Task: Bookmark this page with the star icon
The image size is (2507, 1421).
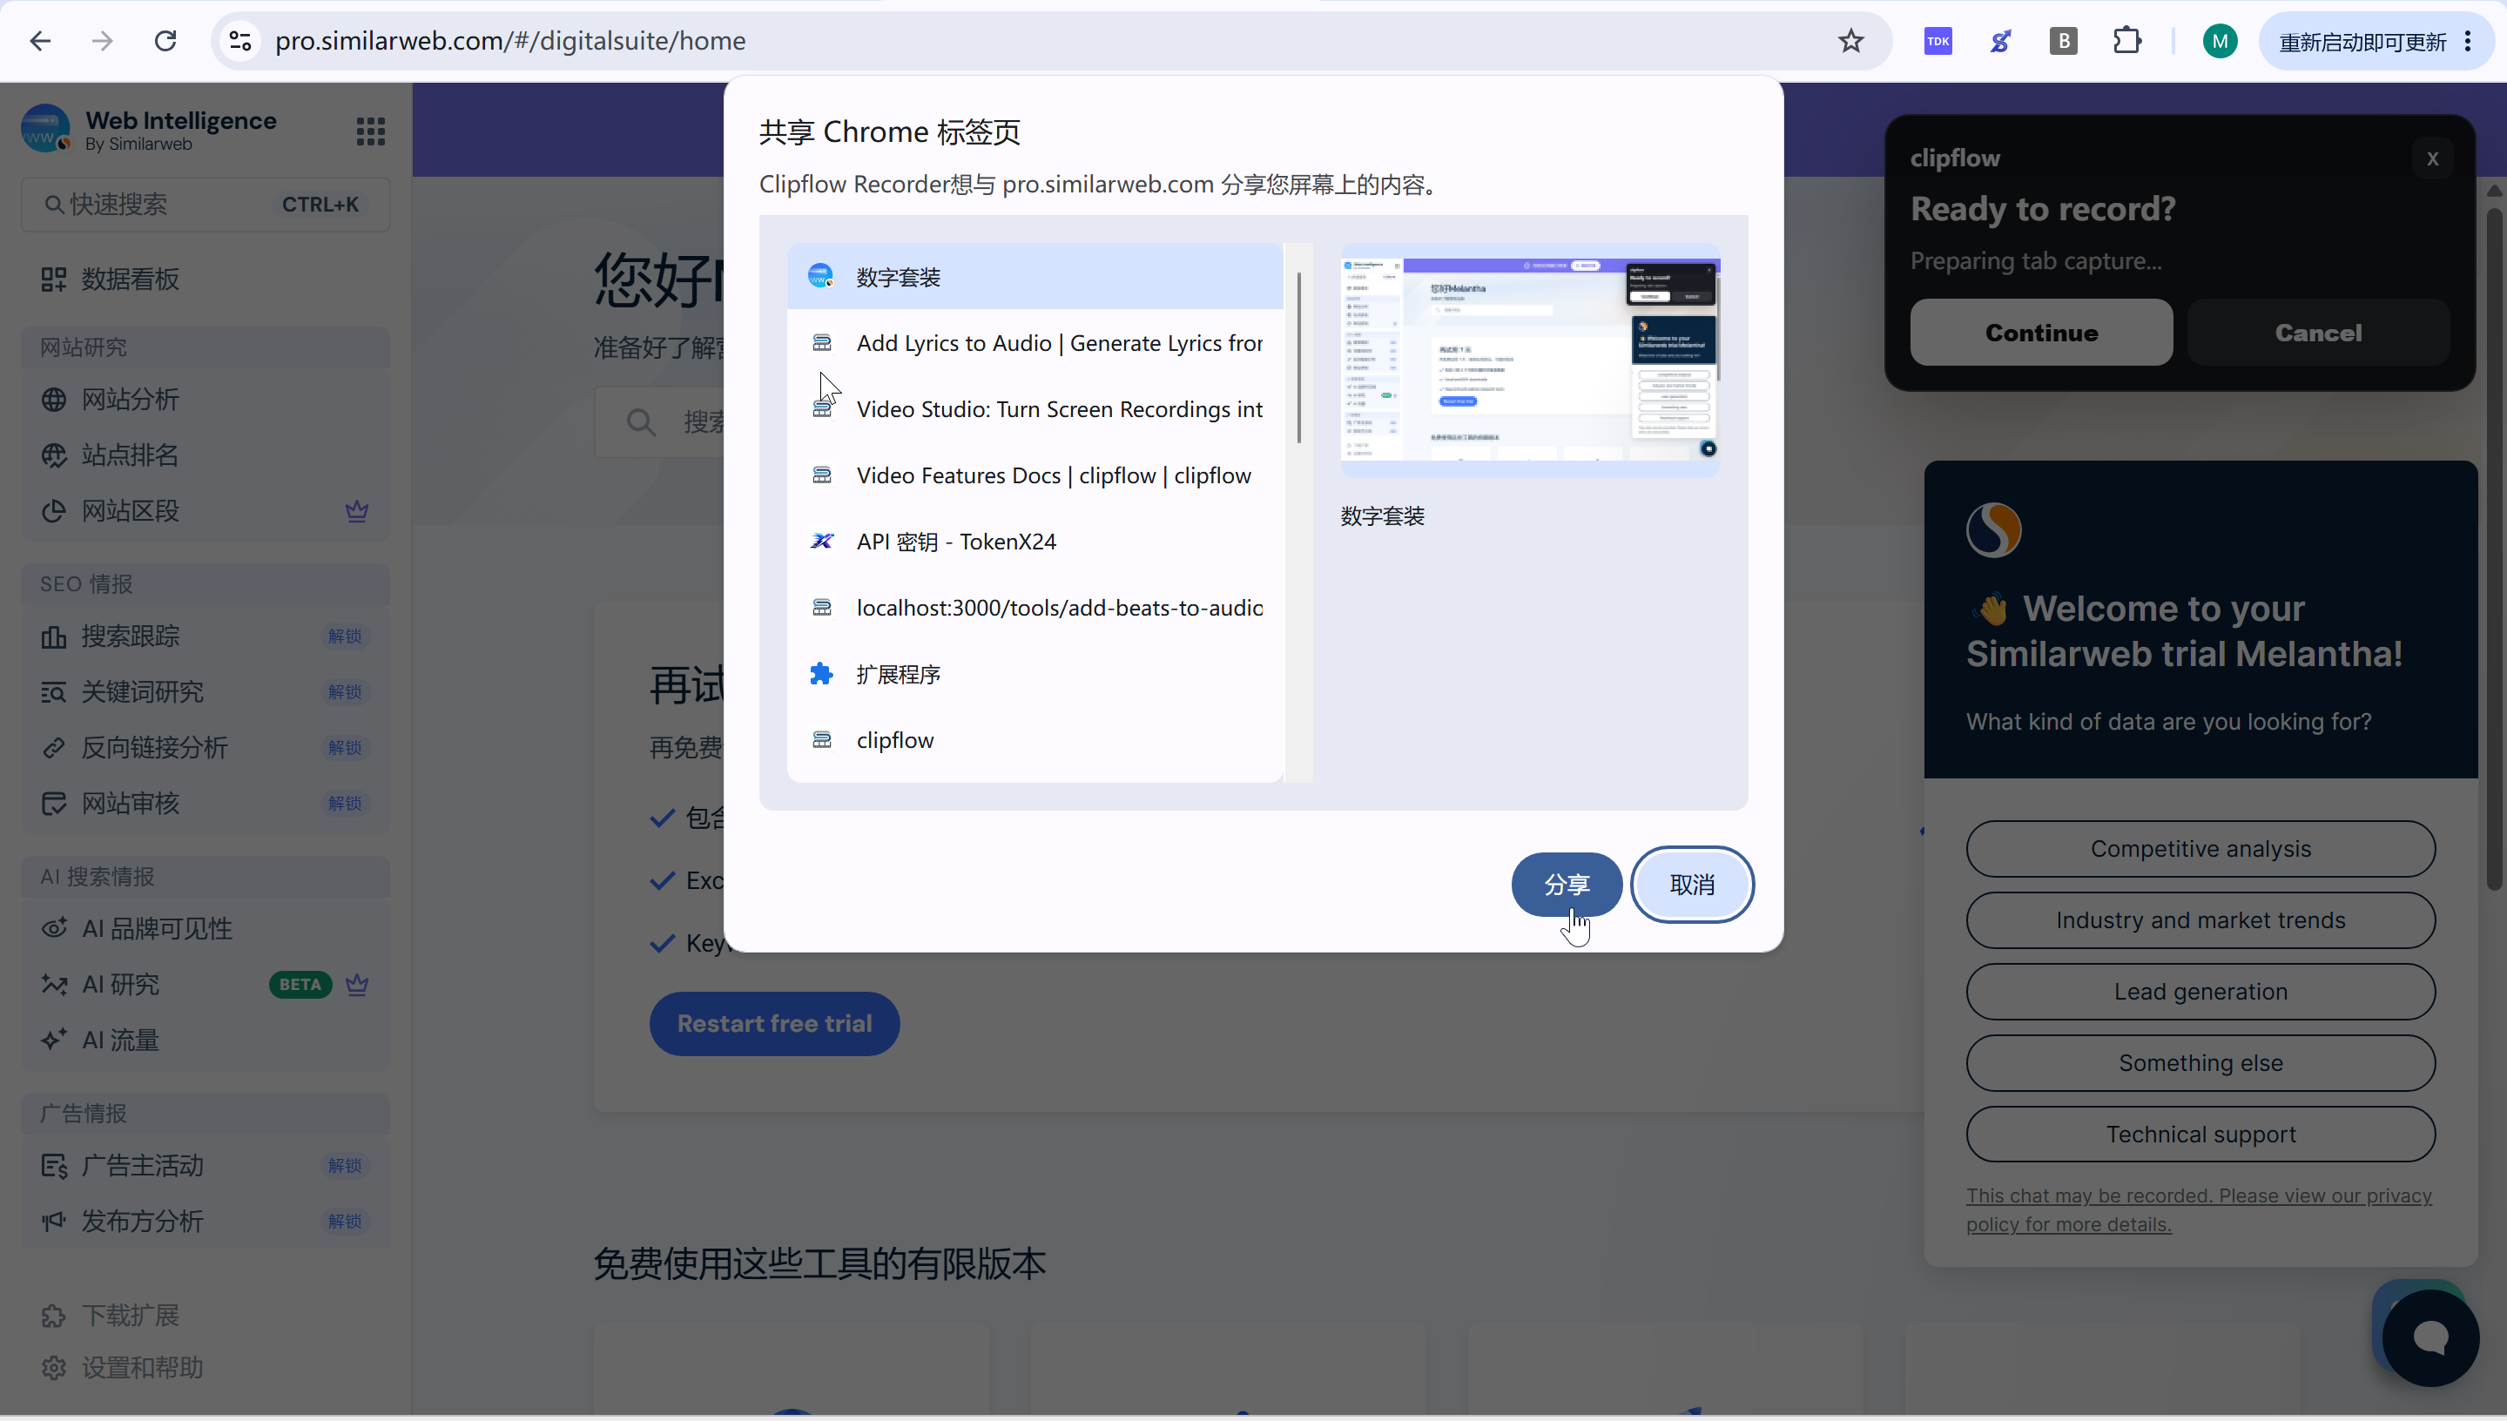Action: pyautogui.click(x=1850, y=41)
